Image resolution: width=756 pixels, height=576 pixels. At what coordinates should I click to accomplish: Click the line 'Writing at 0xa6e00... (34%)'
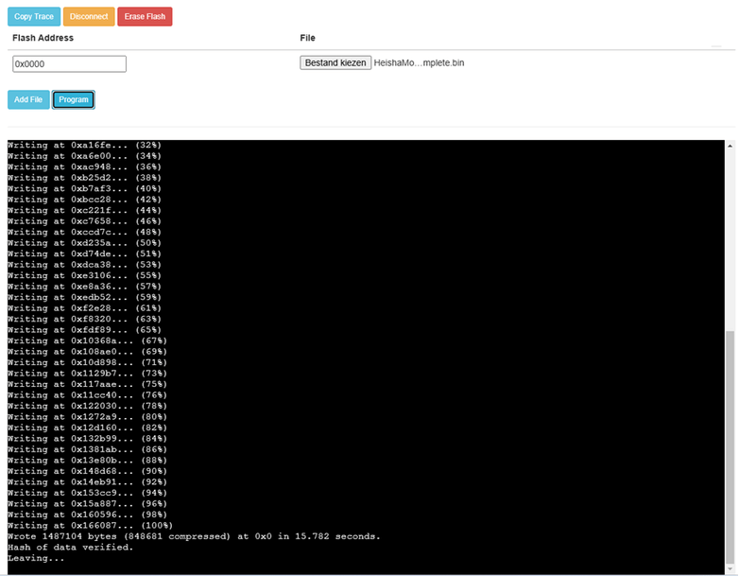[x=84, y=156]
